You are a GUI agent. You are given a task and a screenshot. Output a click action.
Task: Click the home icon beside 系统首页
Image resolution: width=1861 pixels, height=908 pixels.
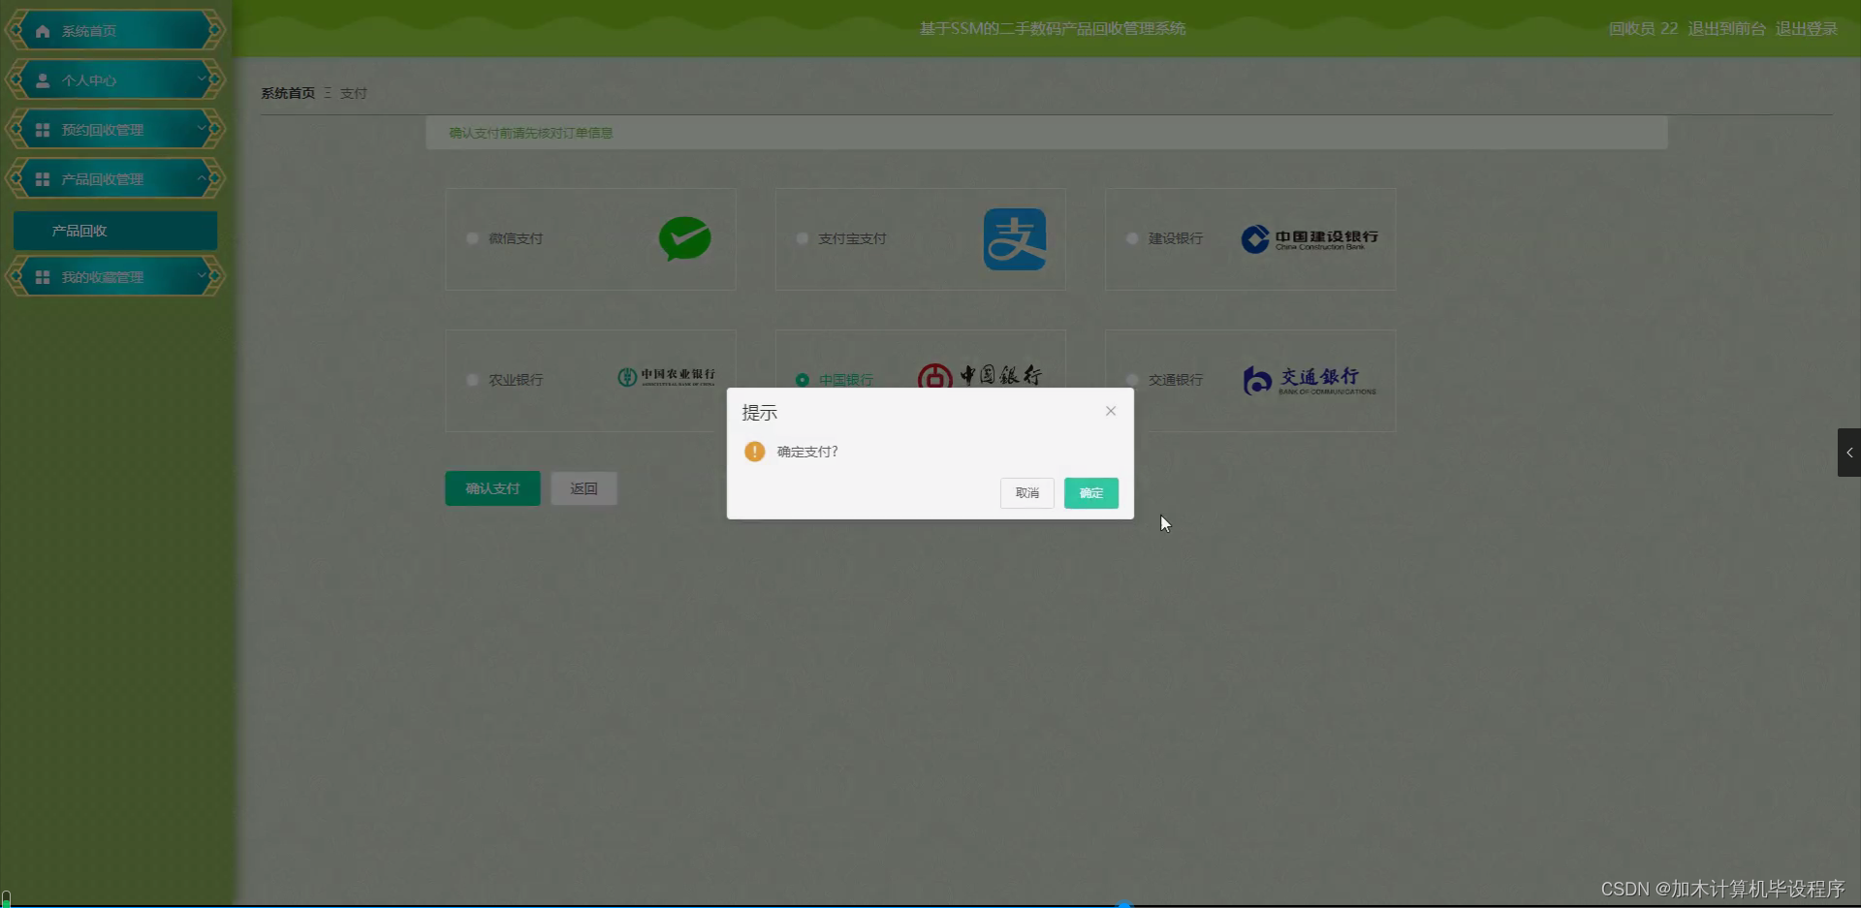pos(43,31)
